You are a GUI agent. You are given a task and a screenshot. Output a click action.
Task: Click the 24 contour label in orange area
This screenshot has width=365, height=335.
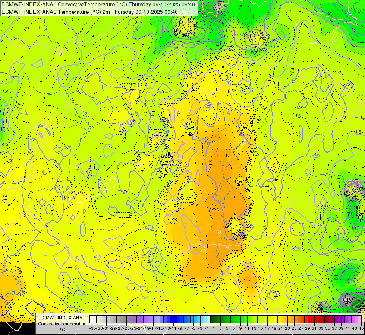pyautogui.click(x=210, y=163)
